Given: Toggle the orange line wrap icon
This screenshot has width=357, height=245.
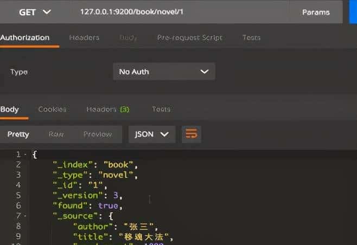Looking at the screenshot, I should tap(191, 134).
